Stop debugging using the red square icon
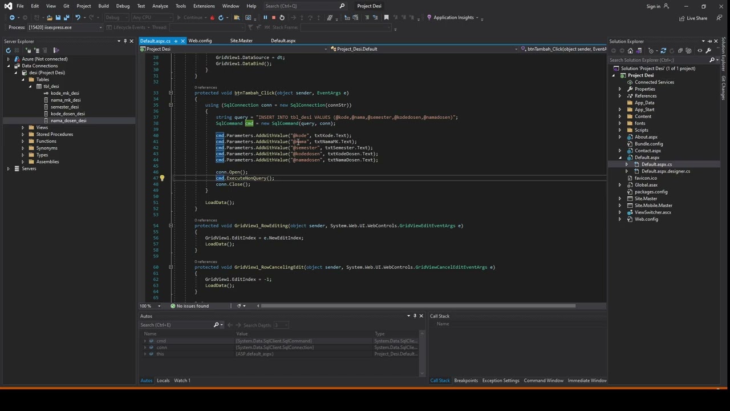The height and width of the screenshot is (411, 730). pyautogui.click(x=273, y=18)
